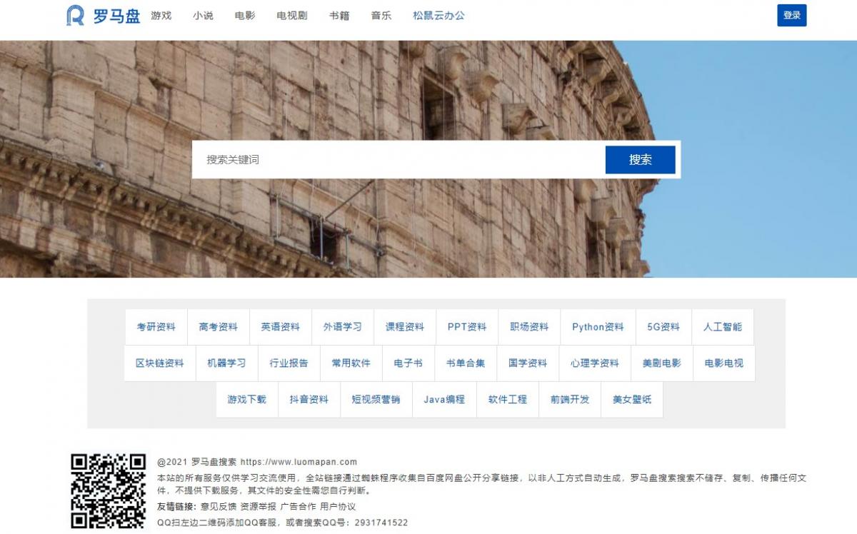Open the 游戏 navigation menu item
This screenshot has width=857, height=534.
[x=161, y=16]
